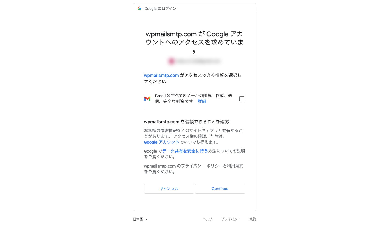
Task: Check the Gmail access permission checkbox
Action: pyautogui.click(x=242, y=99)
